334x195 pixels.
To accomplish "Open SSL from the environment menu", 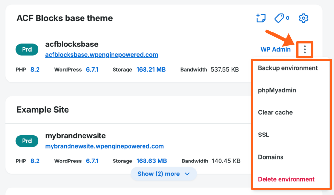I will tap(264, 135).
